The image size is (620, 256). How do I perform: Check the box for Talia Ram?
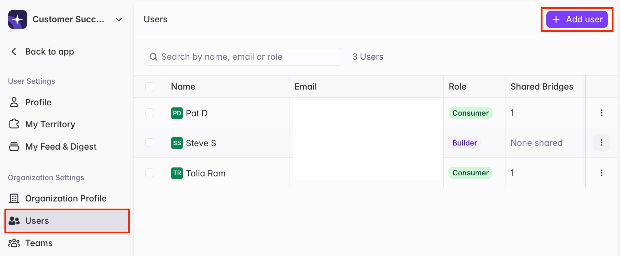click(x=150, y=173)
